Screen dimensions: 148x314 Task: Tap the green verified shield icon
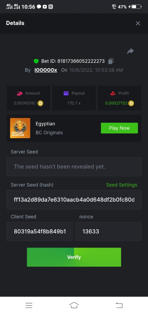(36, 61)
